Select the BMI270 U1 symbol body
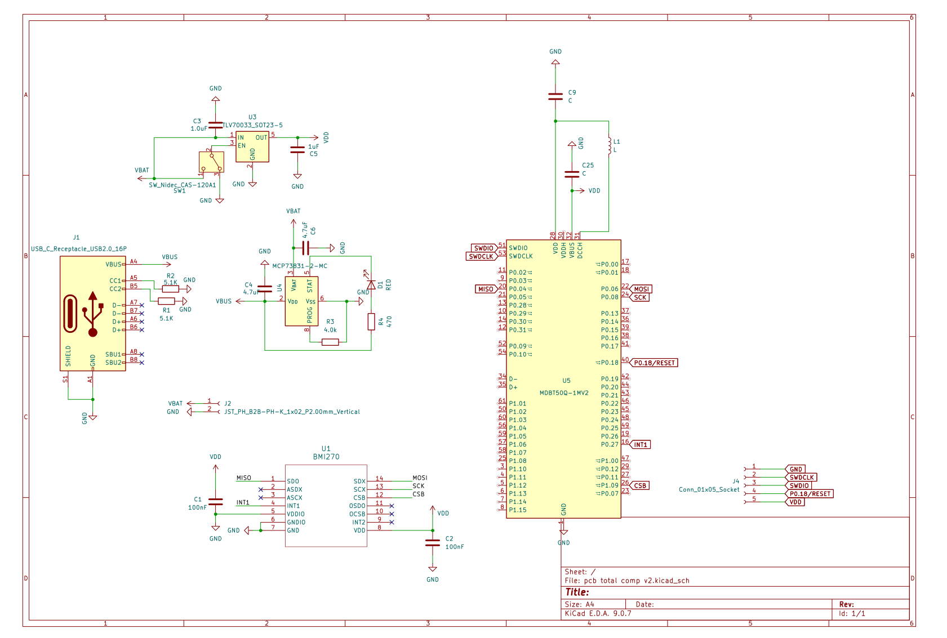Image resolution: width=947 pixels, height=638 pixels. [326, 506]
